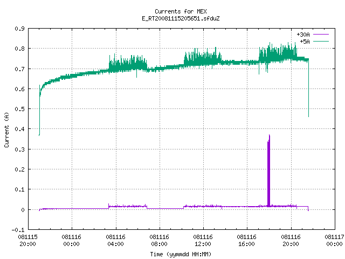The height and width of the screenshot is (259, 345).
Task: Click the 081117 00:00 time tick label
Action: [x=334, y=241]
